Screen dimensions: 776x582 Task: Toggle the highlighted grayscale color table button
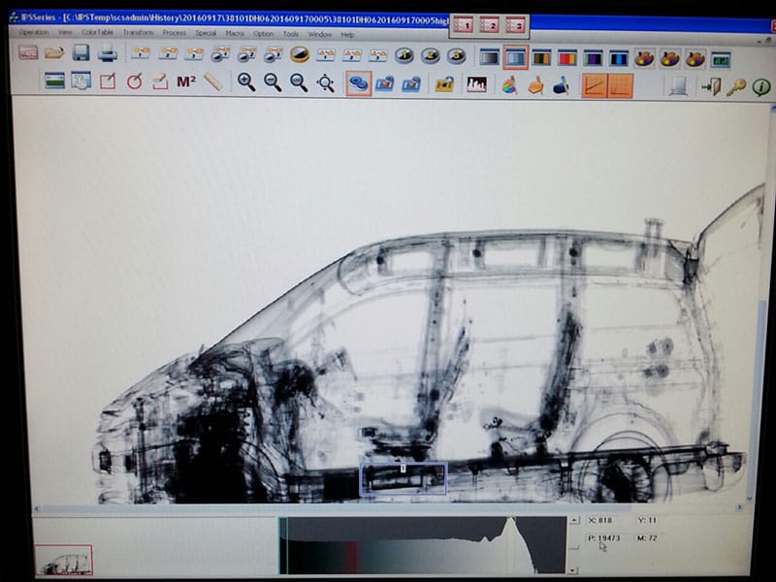coord(515,57)
